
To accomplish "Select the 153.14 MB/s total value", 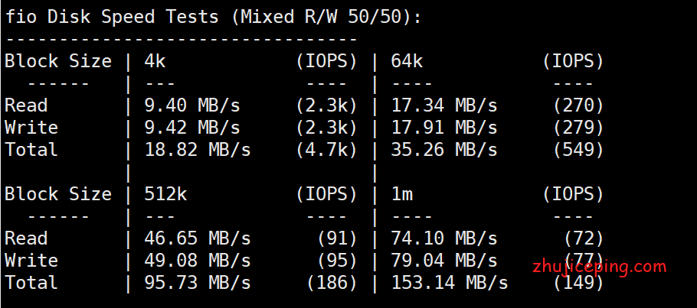I will (450, 283).
